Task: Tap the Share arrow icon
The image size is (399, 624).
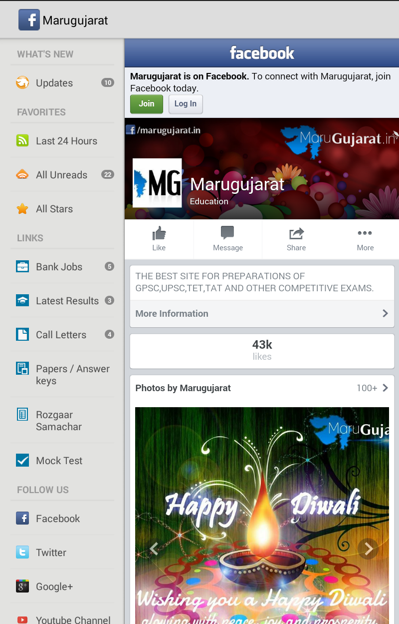Action: [296, 233]
